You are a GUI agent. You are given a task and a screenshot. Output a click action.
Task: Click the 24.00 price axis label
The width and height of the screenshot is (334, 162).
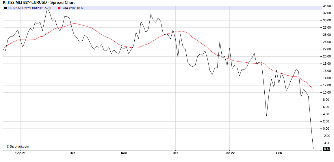coord(327,42)
